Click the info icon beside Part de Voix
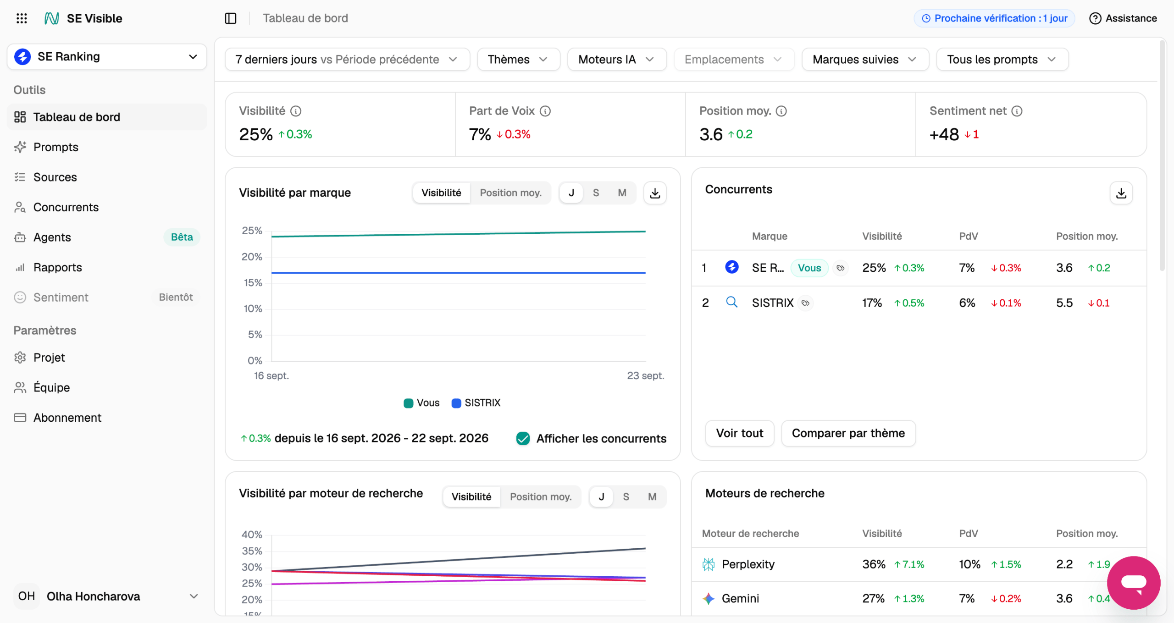Image resolution: width=1174 pixels, height=623 pixels. pos(545,111)
